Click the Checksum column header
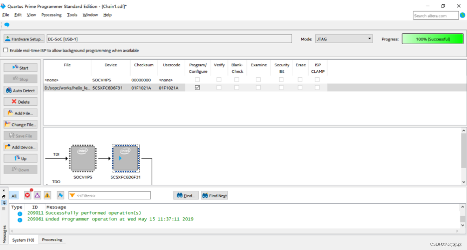This screenshot has height=250, width=467. pyautogui.click(x=144, y=65)
